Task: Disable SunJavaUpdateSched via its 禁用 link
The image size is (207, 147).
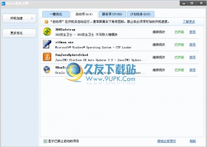Action: click(192, 57)
